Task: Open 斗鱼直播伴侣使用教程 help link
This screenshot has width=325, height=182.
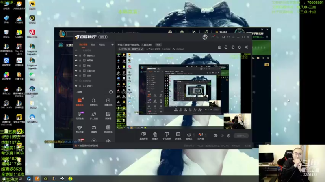Action: [x=88, y=146]
